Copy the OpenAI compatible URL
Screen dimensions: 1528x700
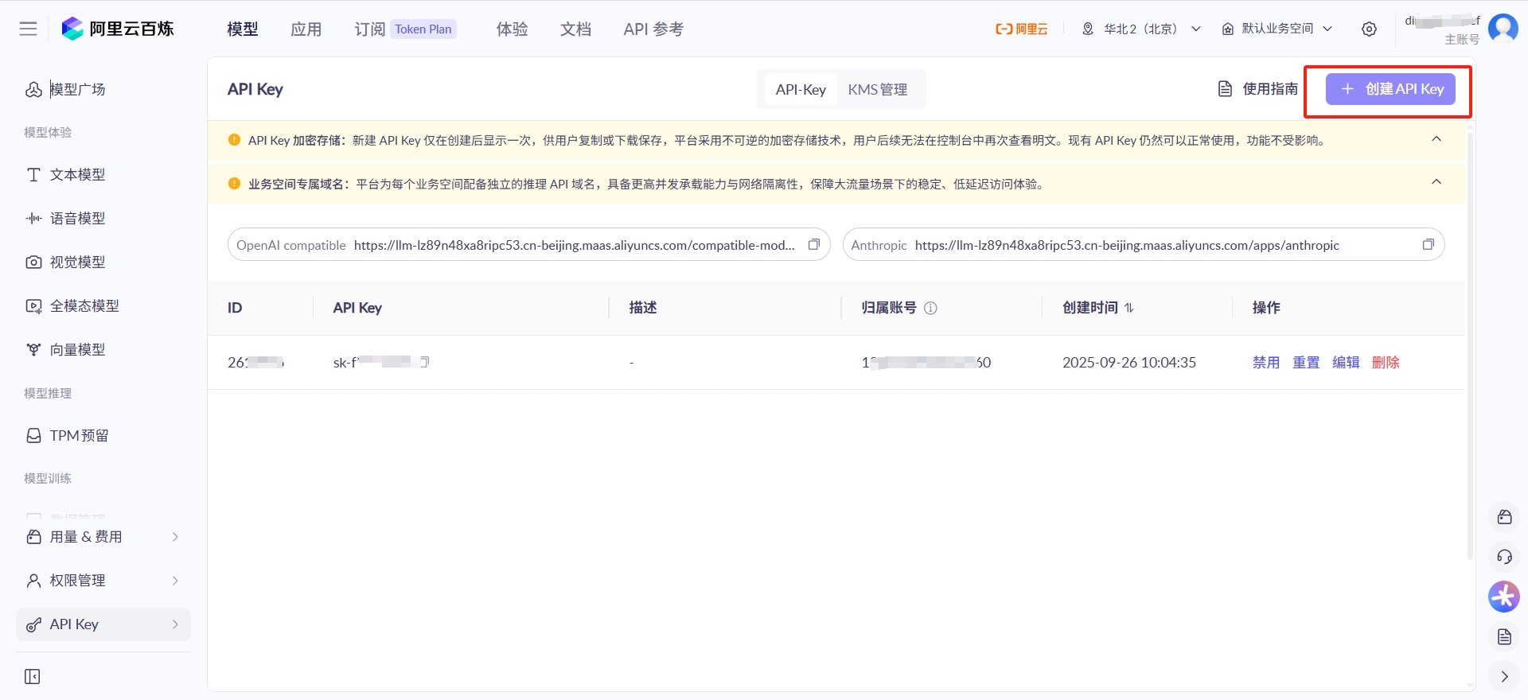pos(813,245)
